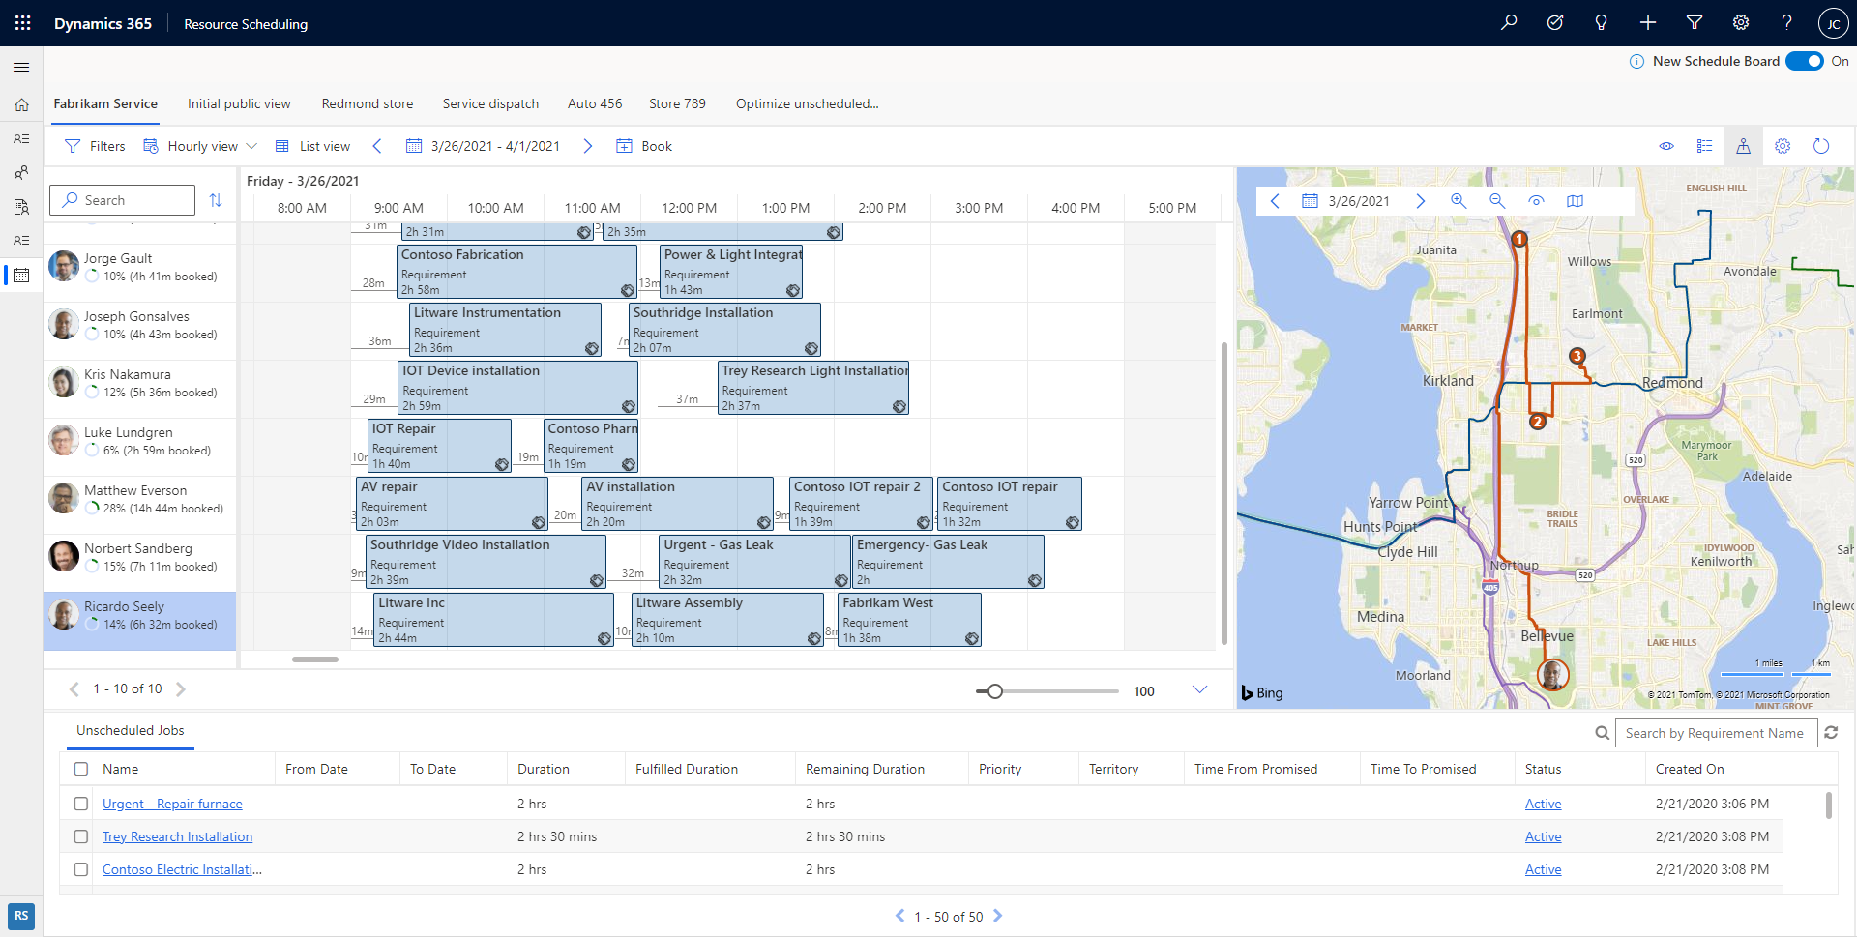Open the map date calendar icon
Viewport: 1857px width, 937px height.
tap(1310, 201)
